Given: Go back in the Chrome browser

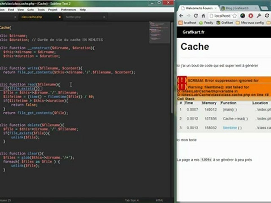Looking at the screenshot, I should pyautogui.click(x=181, y=16).
